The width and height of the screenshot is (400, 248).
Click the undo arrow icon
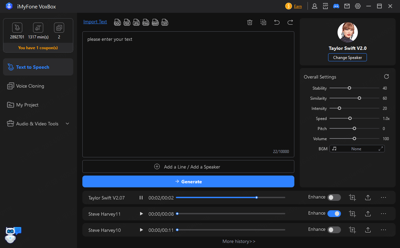(x=277, y=22)
